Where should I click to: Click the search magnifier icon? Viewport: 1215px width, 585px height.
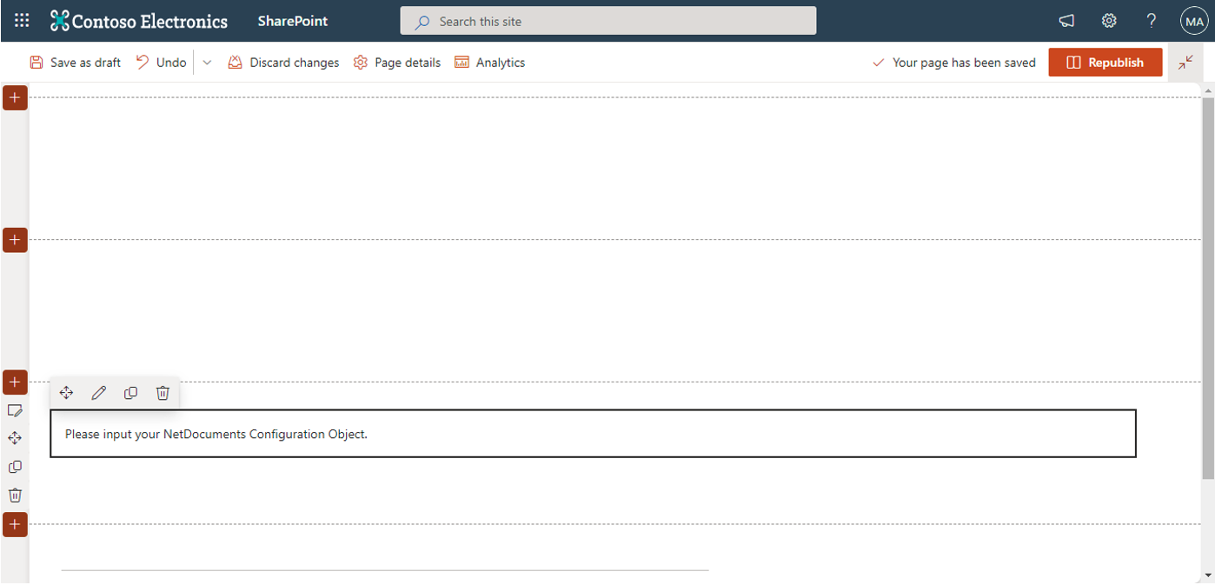click(x=422, y=22)
